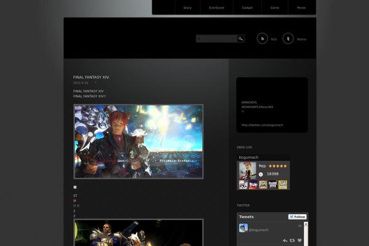The width and height of the screenshot is (369, 246).
Task: Click the MMORPG profile text line
Action: point(249,103)
